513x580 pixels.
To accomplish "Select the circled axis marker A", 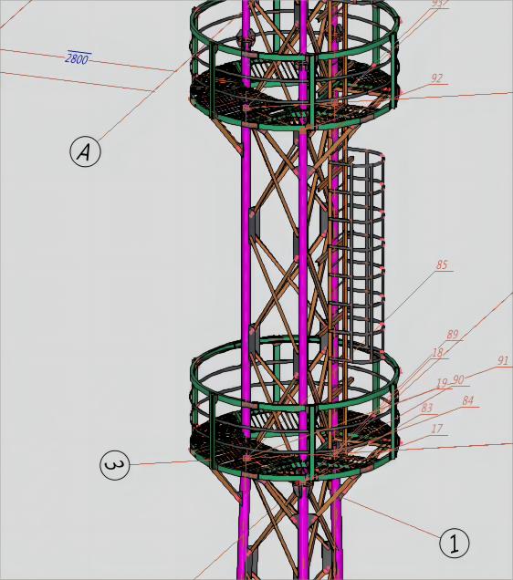I will pos(85,151).
